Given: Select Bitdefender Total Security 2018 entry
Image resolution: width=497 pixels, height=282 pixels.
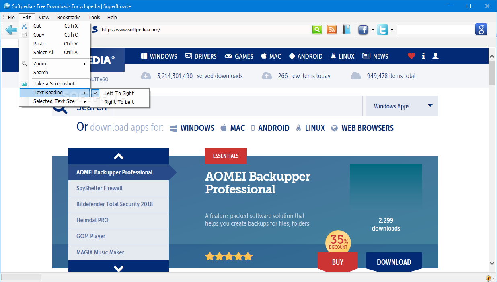Looking at the screenshot, I should coord(119,204).
